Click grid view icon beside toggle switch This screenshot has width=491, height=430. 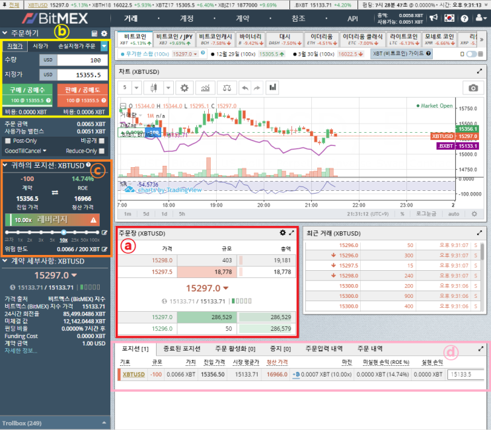pos(480,54)
